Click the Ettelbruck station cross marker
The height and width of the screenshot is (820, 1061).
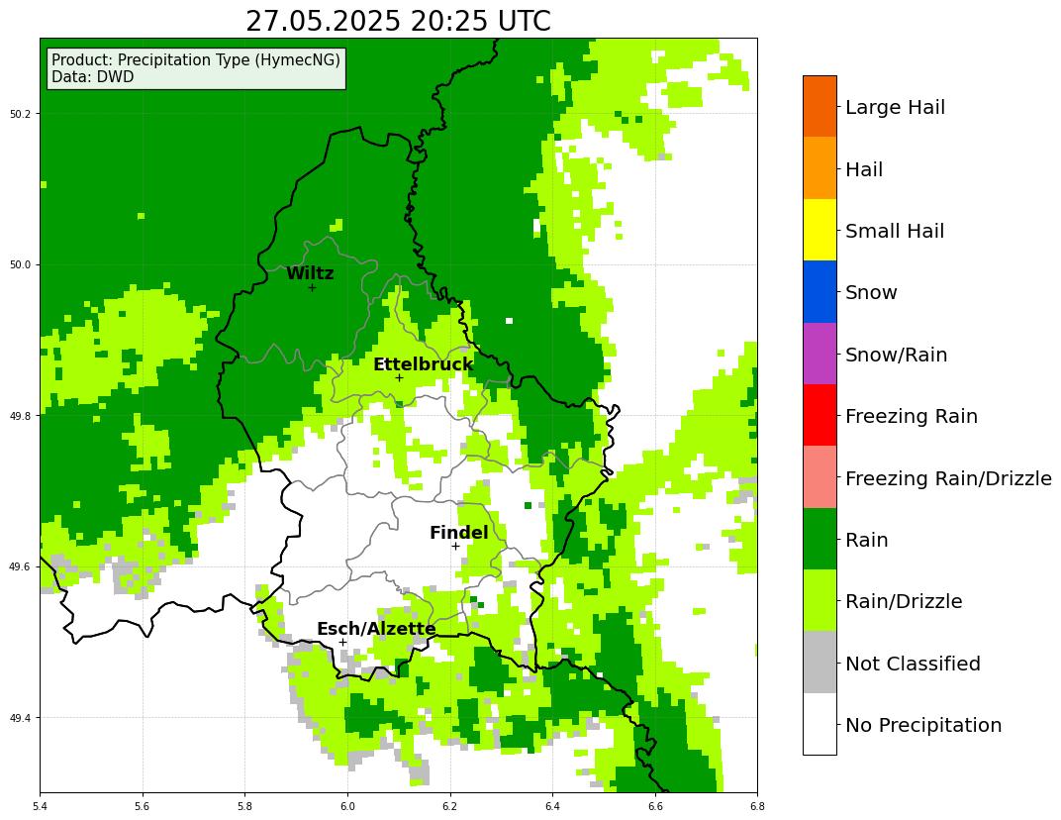399,377
